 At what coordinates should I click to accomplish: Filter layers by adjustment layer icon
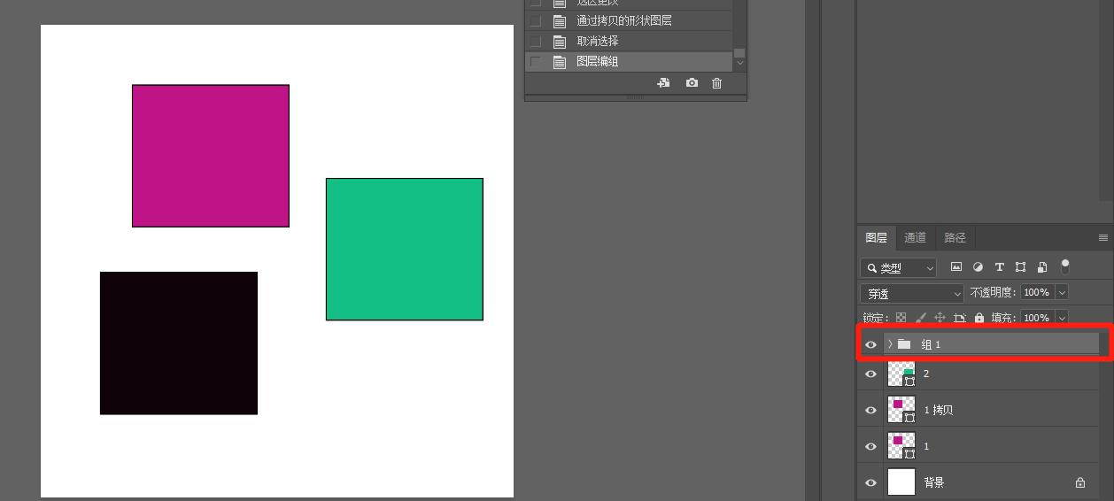(978, 266)
